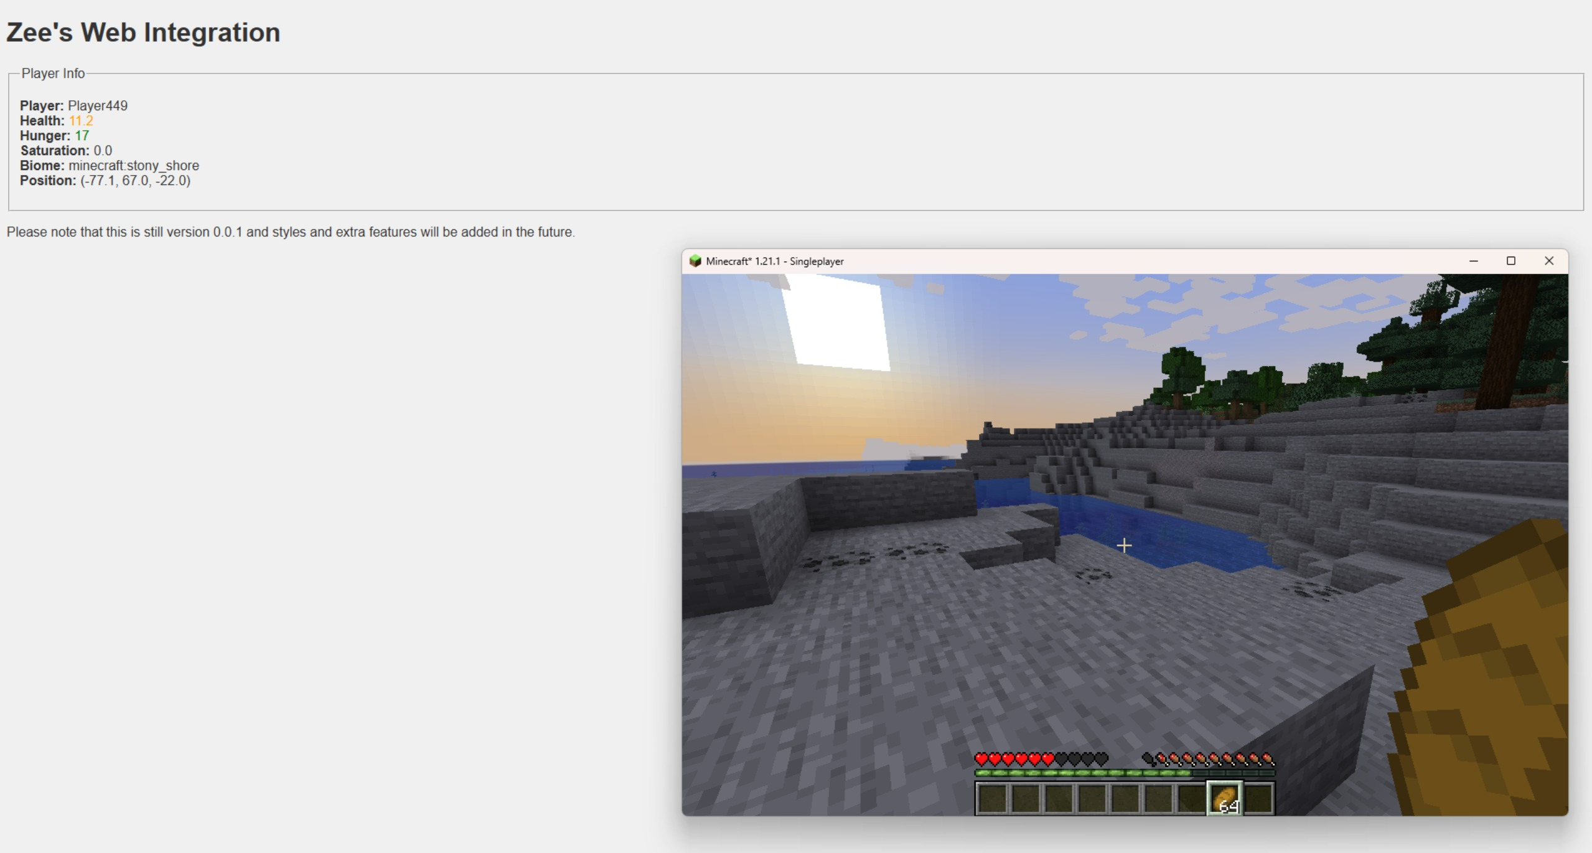Click the version 0.0.1 note text
Screen dimensions: 1592x853
[291, 232]
